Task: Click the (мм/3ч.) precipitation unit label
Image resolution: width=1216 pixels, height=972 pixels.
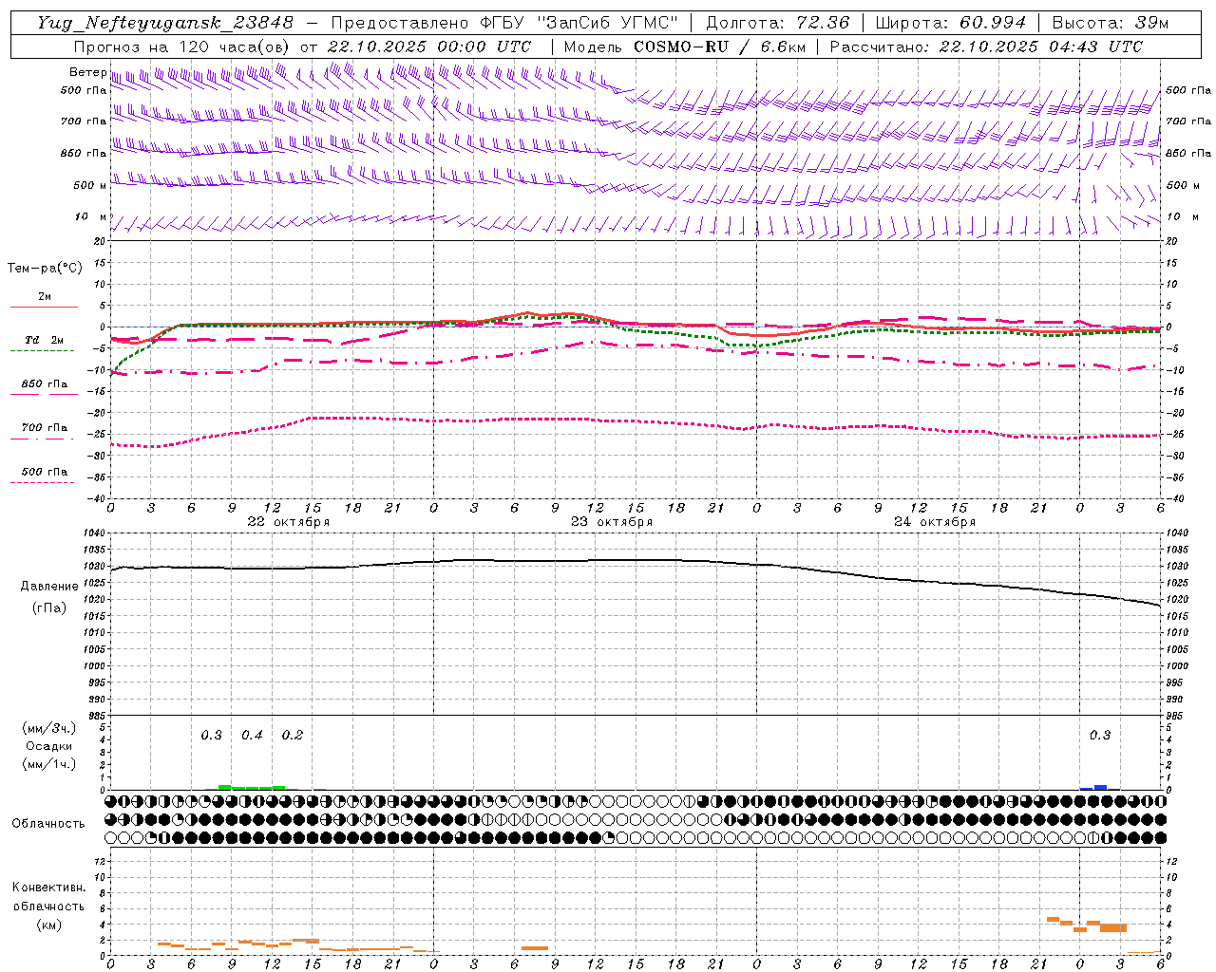Action: (49, 728)
